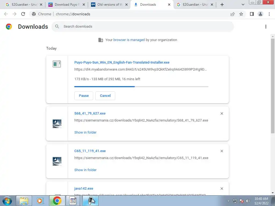The image size is (275, 206).
Task: Open the C65_11_119_41.exe file link
Action: pos(90,151)
